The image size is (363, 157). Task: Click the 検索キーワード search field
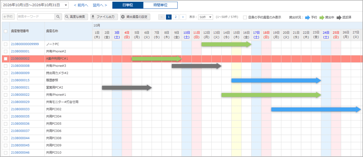[x=36, y=17]
